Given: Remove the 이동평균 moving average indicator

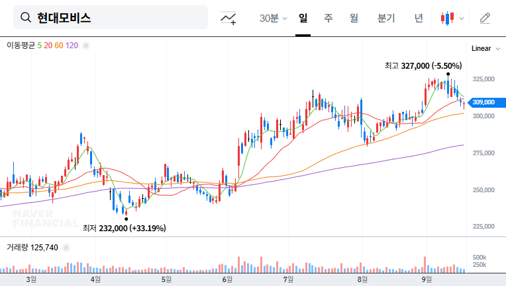Looking at the screenshot, I should [x=86, y=46].
